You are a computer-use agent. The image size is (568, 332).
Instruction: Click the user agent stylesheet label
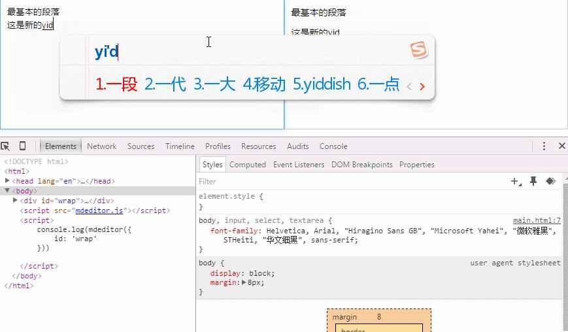tap(515, 263)
